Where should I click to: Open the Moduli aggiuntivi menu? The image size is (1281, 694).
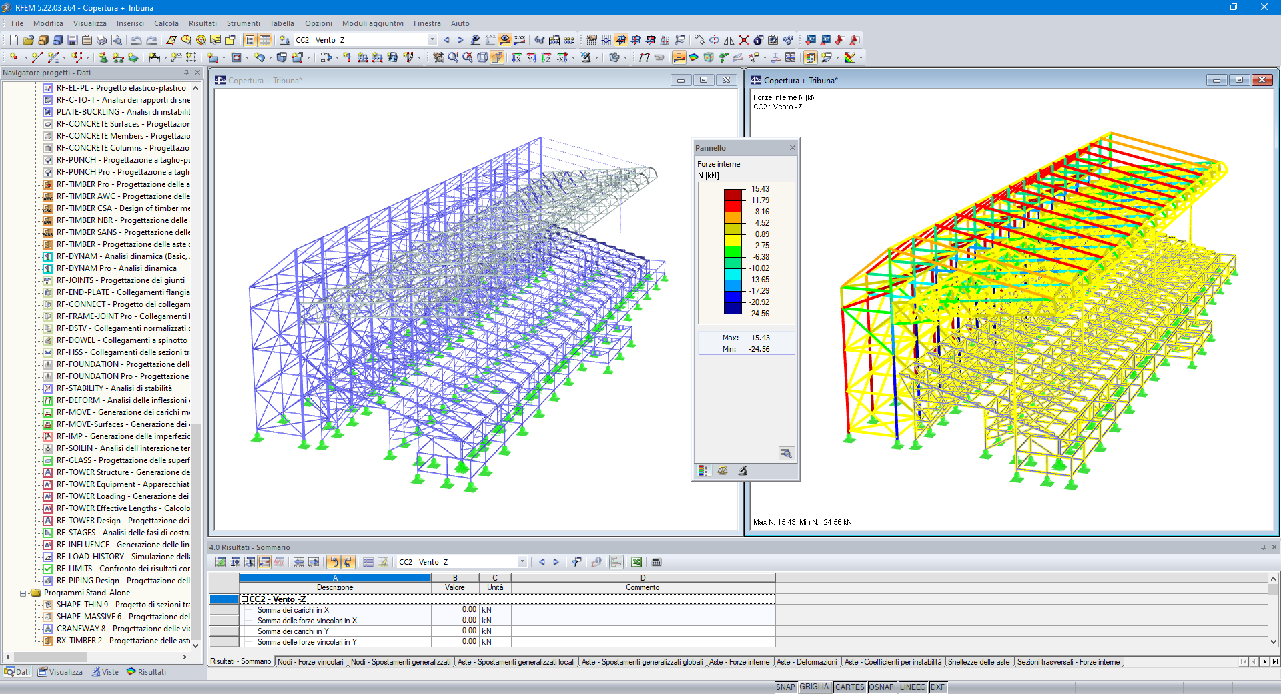[372, 23]
